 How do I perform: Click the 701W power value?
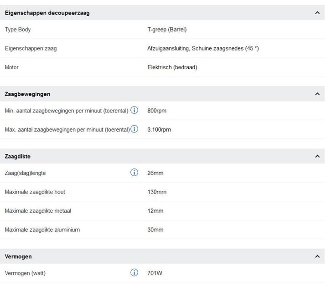coord(155,273)
